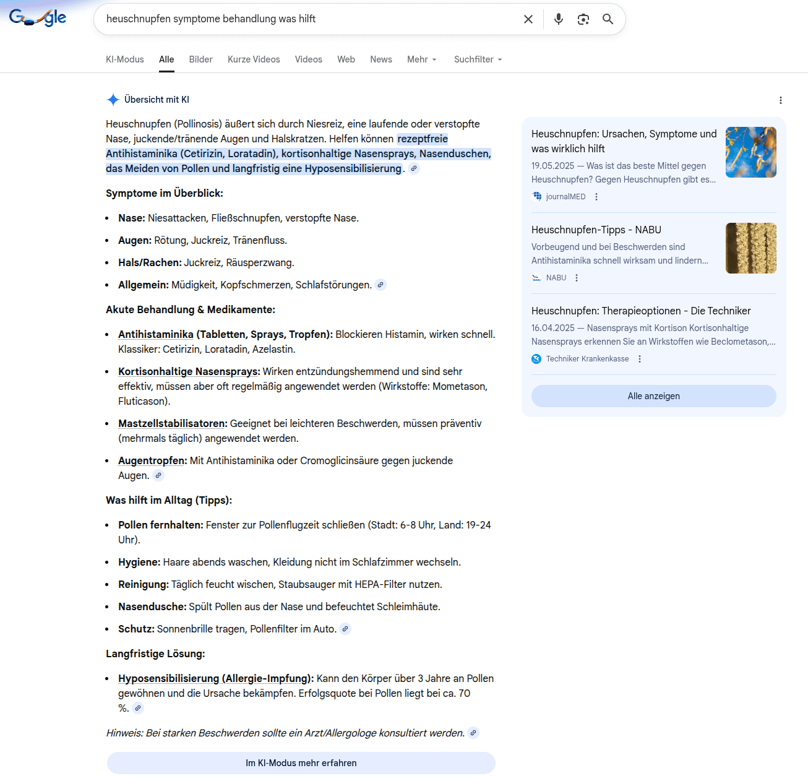The width and height of the screenshot is (808, 781).
Task: Clear the search query with the X icon
Action: pyautogui.click(x=528, y=19)
